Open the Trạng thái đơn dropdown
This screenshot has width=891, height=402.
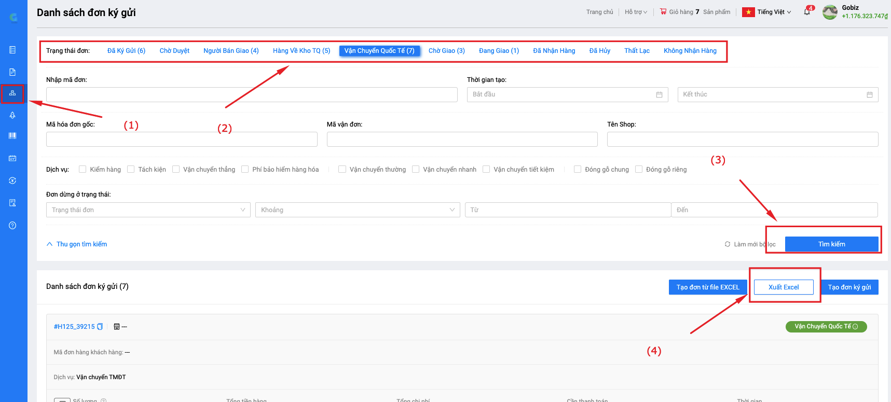point(148,210)
